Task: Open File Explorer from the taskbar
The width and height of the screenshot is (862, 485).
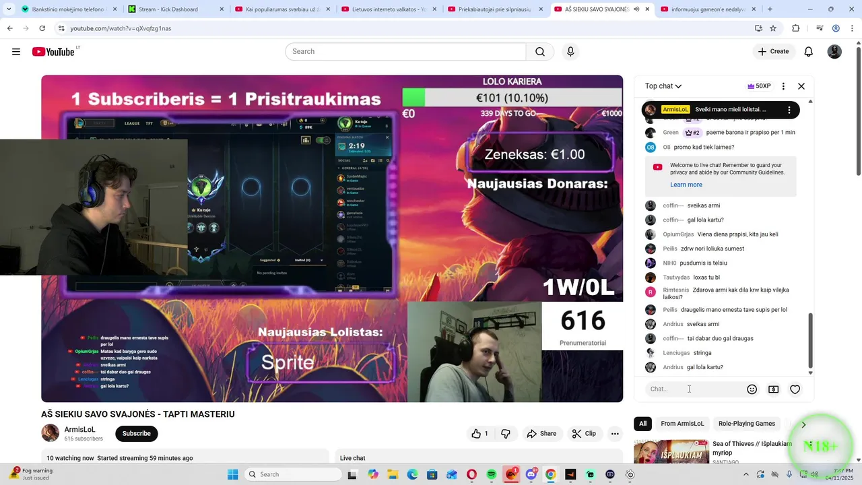Action: (x=393, y=474)
